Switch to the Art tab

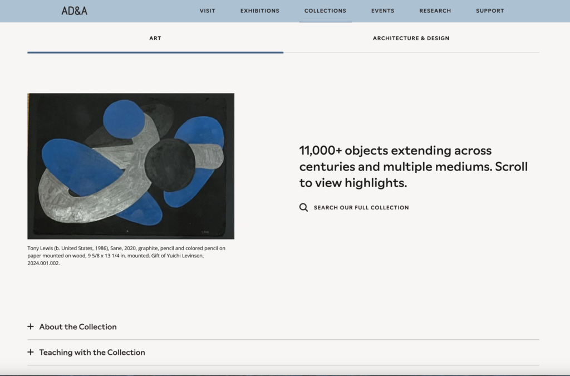coord(155,38)
